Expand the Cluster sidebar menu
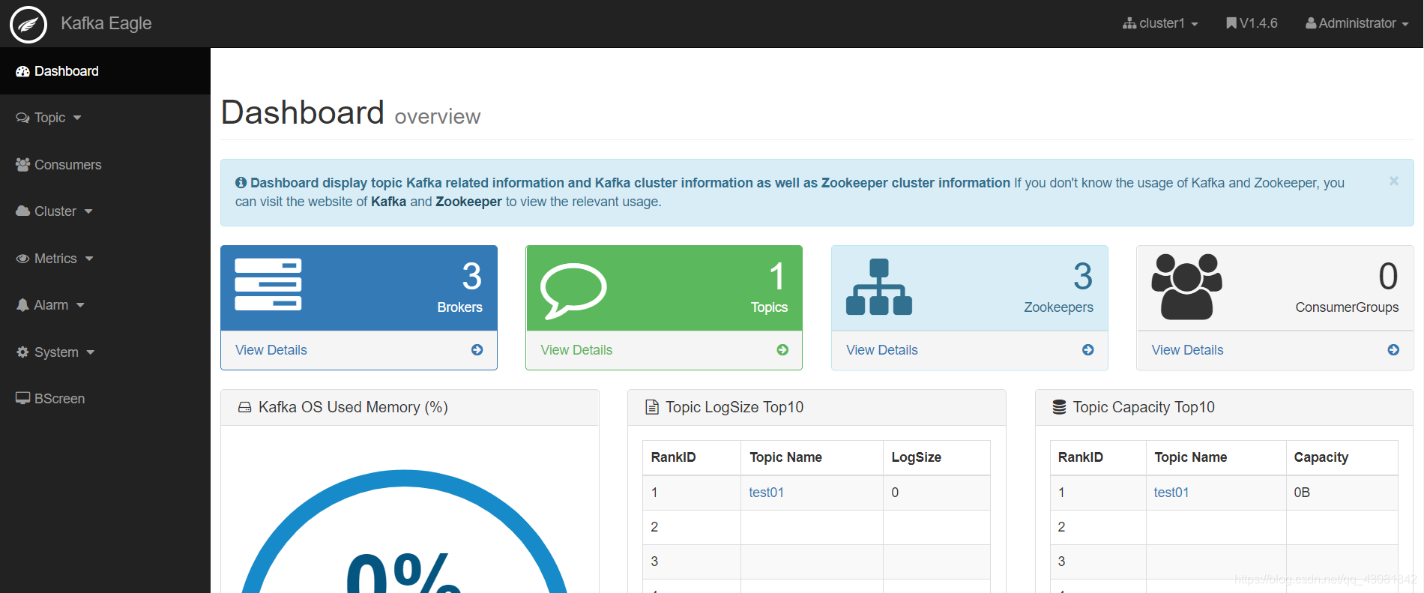The image size is (1424, 593). coord(105,211)
